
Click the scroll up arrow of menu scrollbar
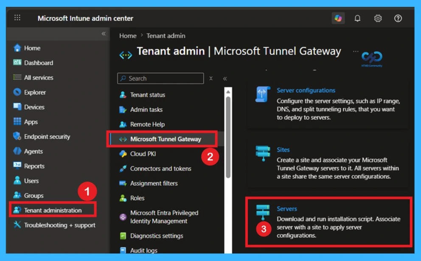(228, 92)
